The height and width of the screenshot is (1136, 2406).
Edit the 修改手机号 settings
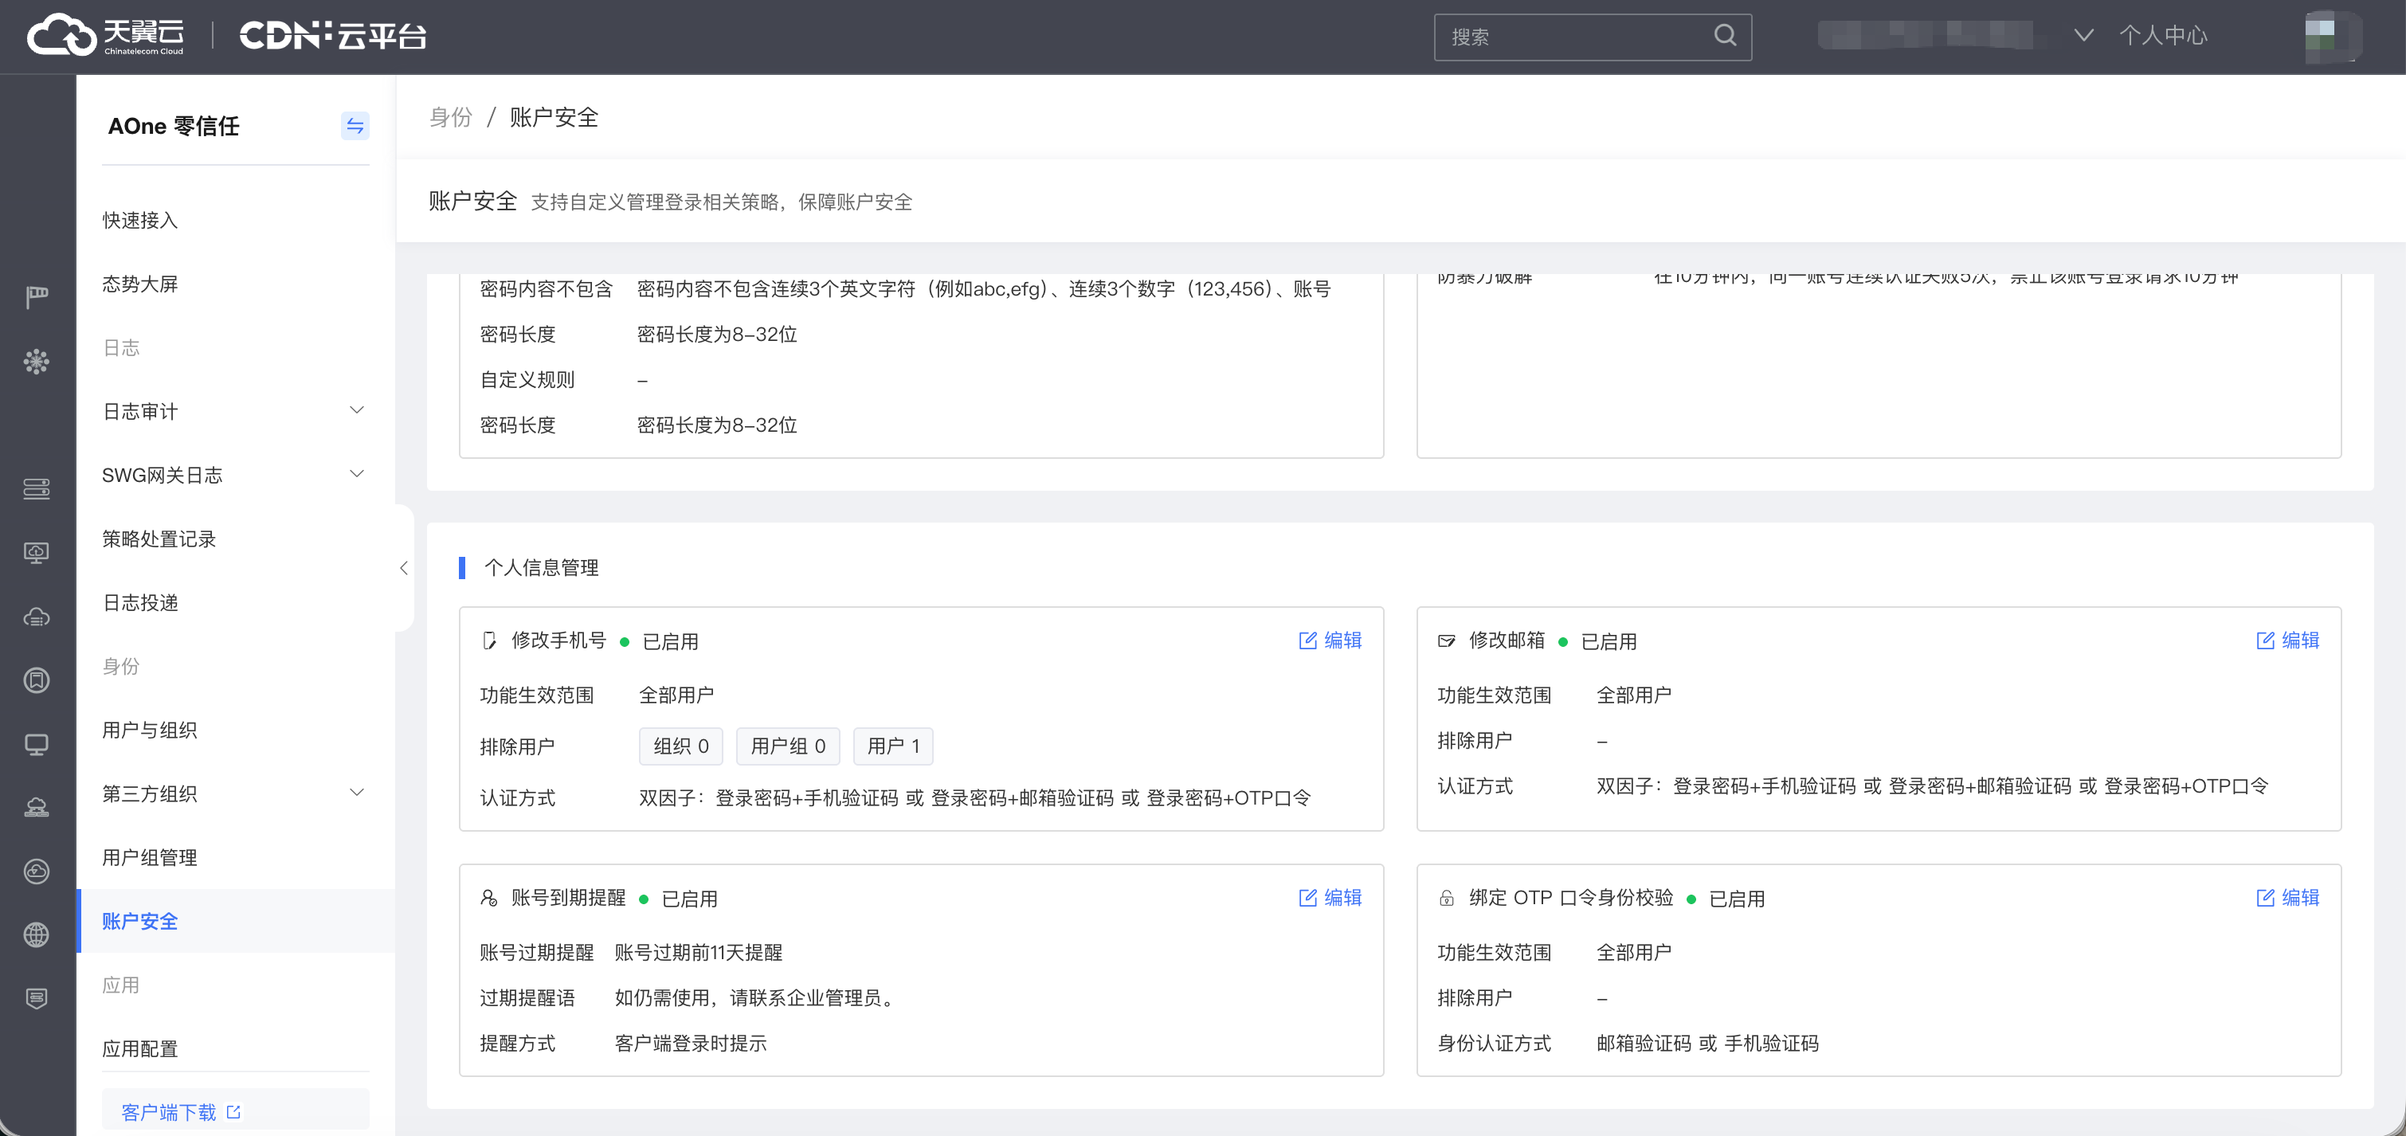coord(1330,640)
